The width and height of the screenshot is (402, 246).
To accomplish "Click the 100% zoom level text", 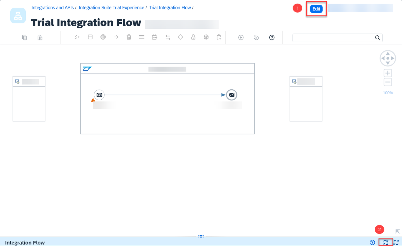I will (388, 93).
